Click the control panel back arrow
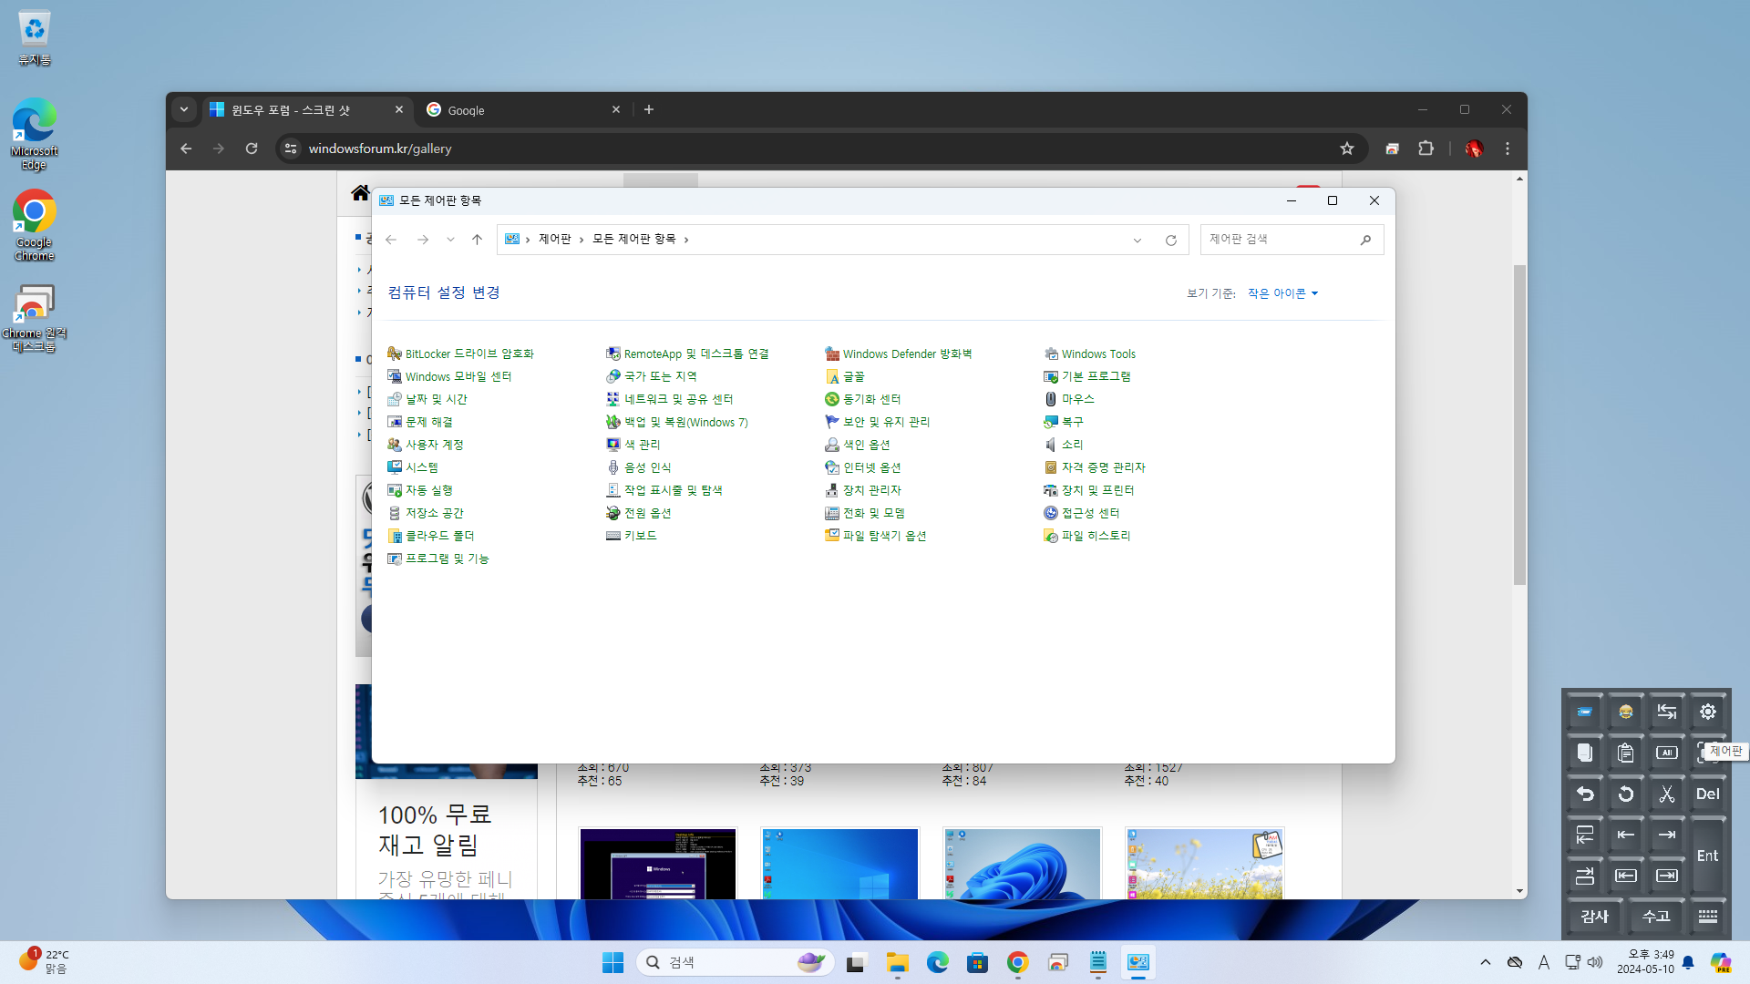Viewport: 1750px width, 984px height. (x=391, y=240)
